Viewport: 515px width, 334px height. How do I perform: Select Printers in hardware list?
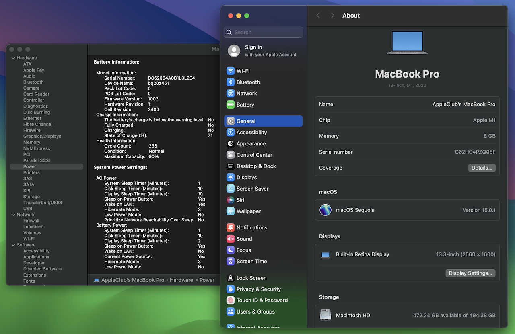tap(31, 172)
